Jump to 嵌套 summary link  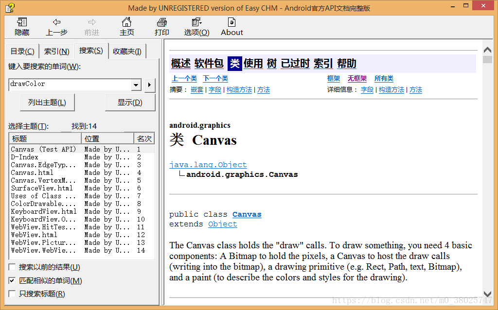coord(196,90)
